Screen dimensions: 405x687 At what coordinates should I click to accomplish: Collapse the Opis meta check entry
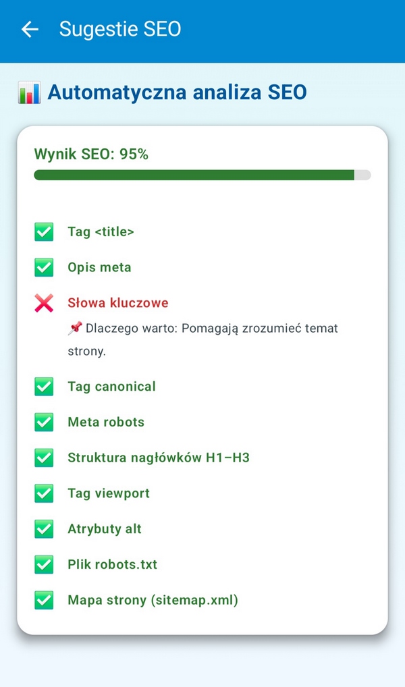pyautogui.click(x=99, y=267)
